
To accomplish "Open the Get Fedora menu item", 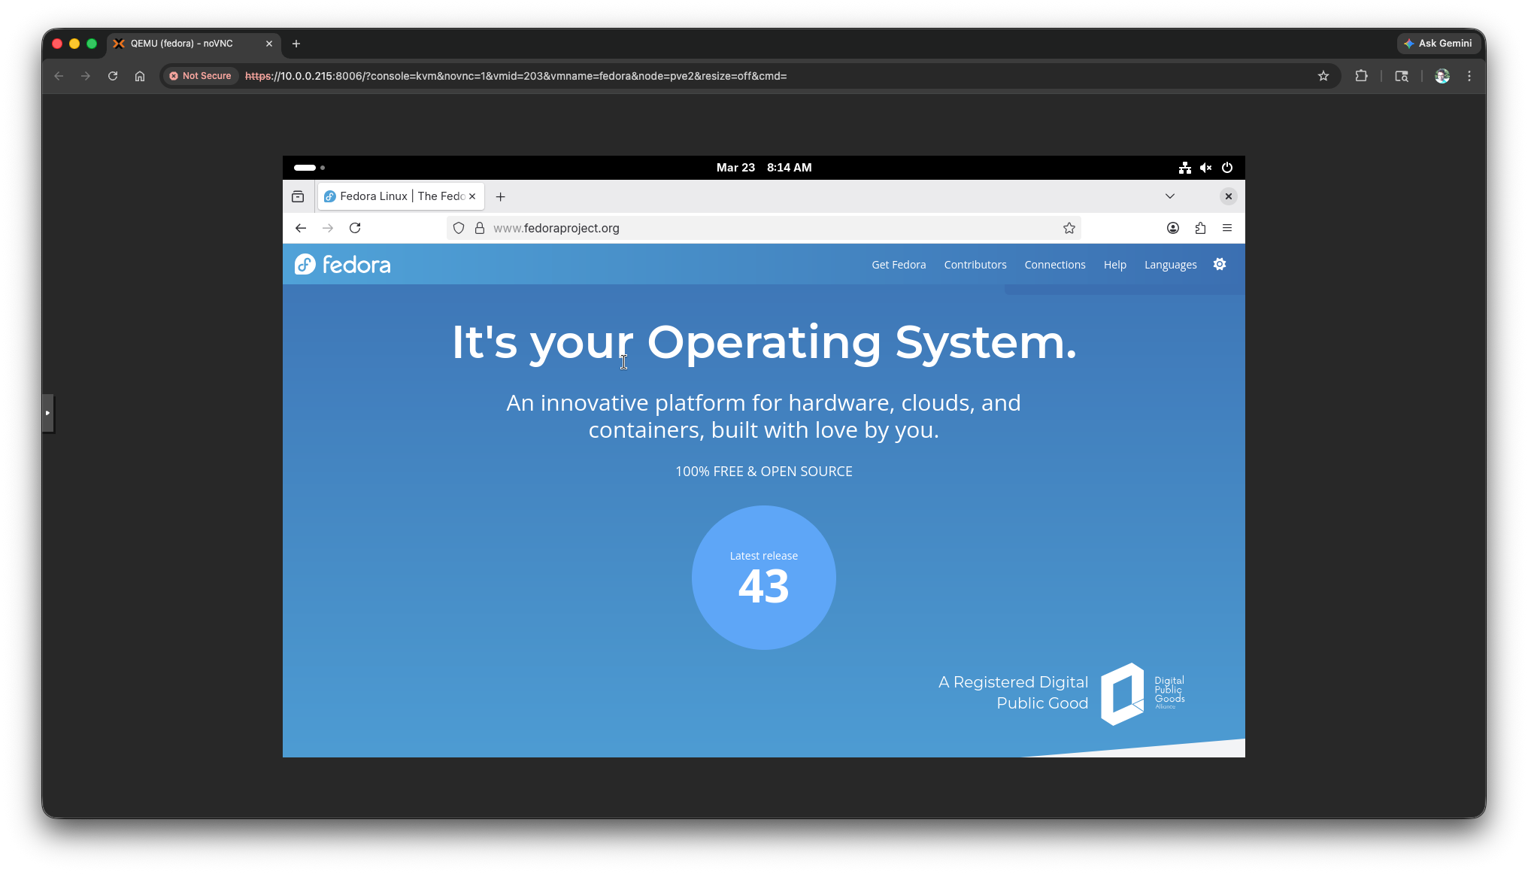I will 899,265.
